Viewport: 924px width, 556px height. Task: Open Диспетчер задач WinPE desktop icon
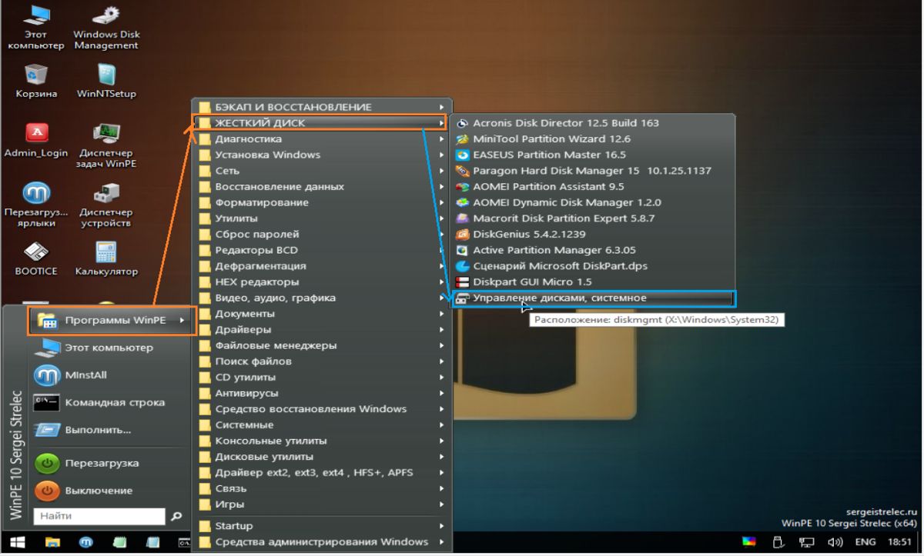pyautogui.click(x=106, y=145)
